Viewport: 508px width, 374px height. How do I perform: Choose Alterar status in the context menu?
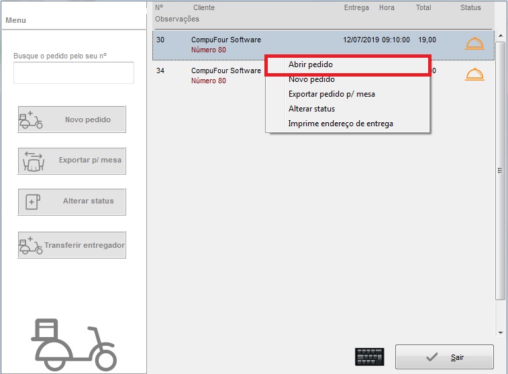[x=311, y=109]
